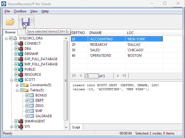The width and height of the screenshot is (185, 138).
Task: Click the DEPT table icon
Action: coord(32,101)
